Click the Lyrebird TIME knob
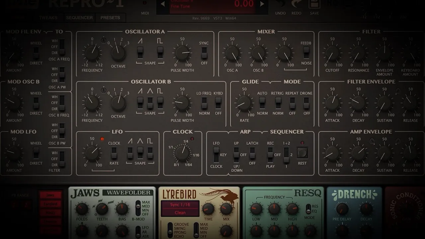425x239 pixels. click(208, 209)
